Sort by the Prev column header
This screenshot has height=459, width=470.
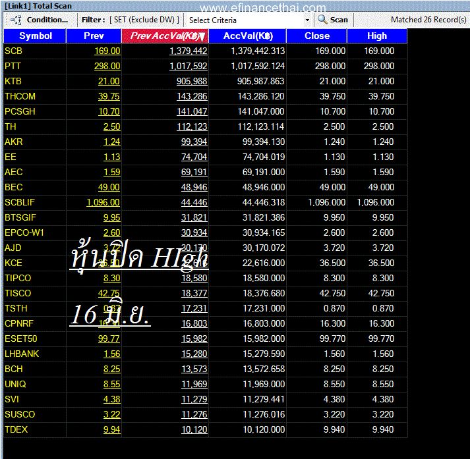coord(94,36)
